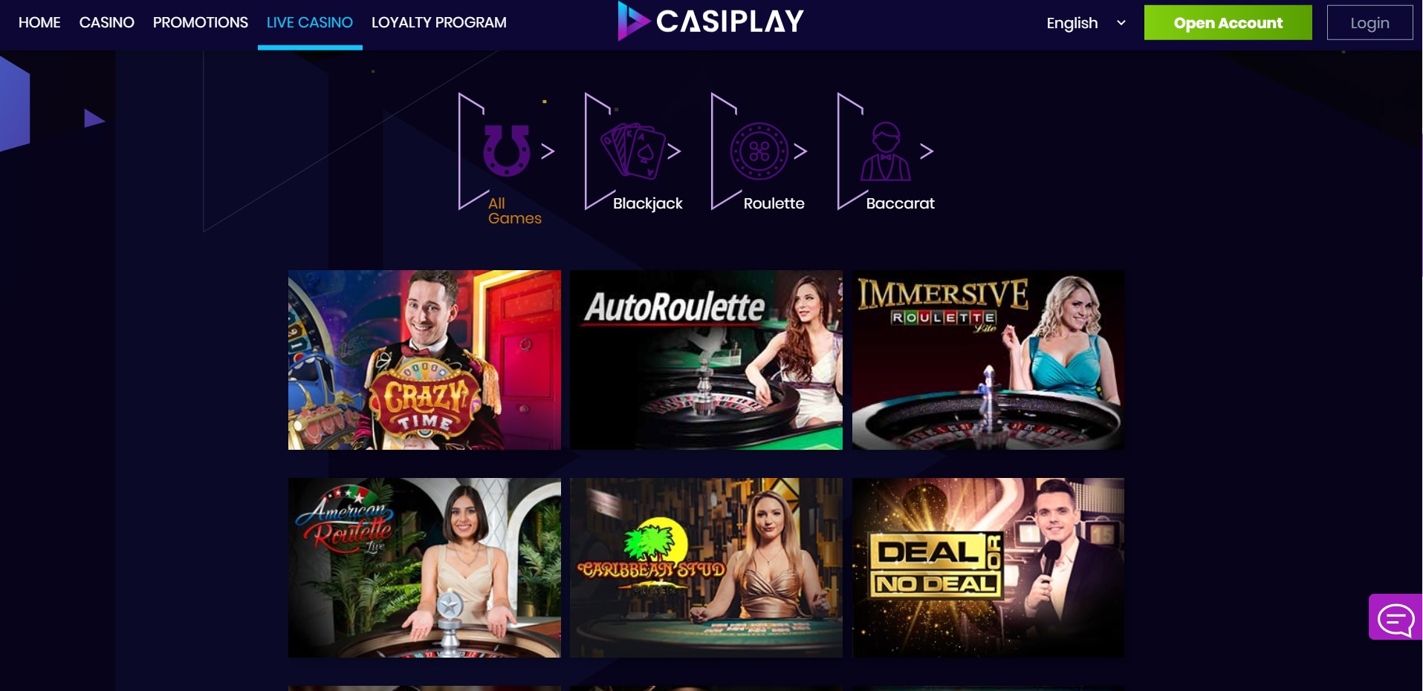Click the Casiplay logo

(x=710, y=22)
